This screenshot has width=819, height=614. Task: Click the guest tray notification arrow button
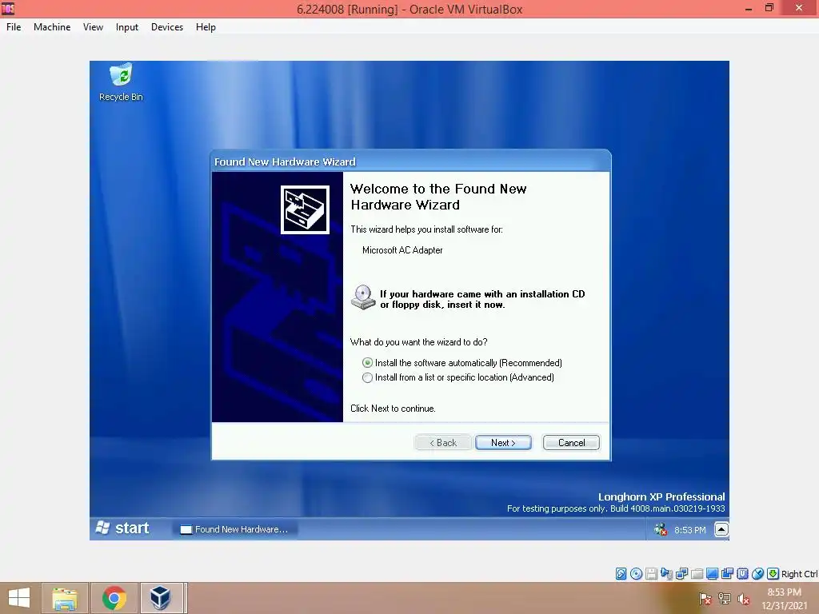(x=721, y=529)
